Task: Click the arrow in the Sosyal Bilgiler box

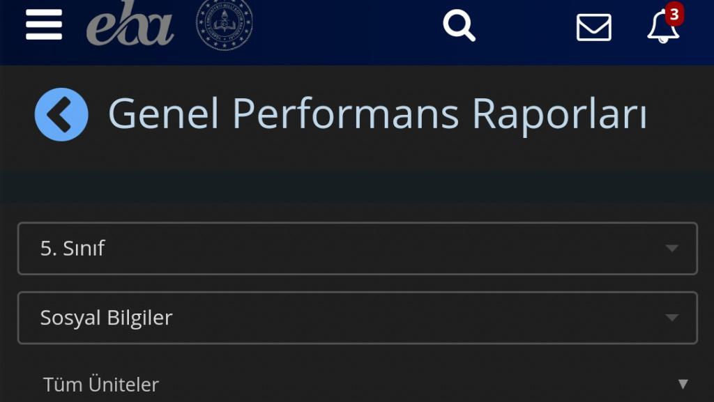Action: tap(671, 318)
